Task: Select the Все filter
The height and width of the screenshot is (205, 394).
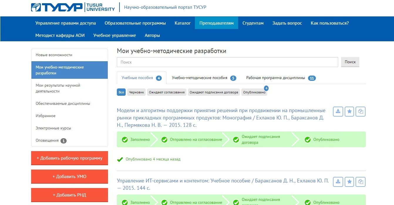Action: click(121, 92)
